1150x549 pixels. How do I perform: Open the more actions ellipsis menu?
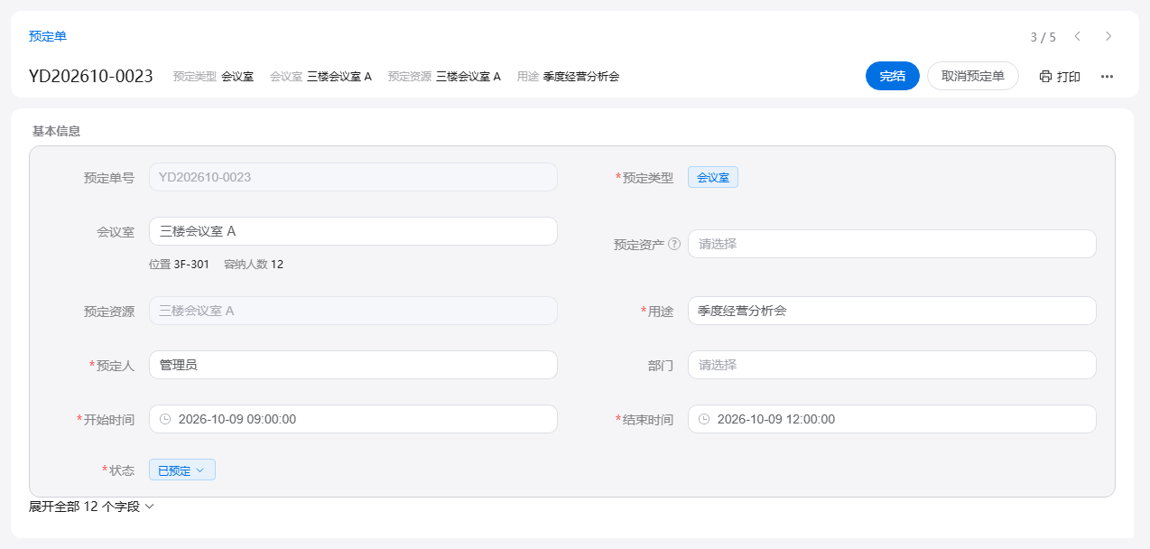(1107, 77)
